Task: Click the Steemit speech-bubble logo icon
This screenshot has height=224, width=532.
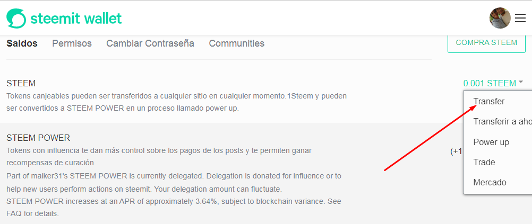Action: (x=16, y=19)
